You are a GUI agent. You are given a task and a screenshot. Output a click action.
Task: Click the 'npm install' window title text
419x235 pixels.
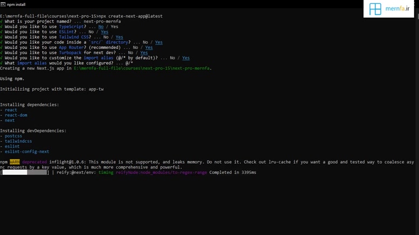tap(16, 4)
